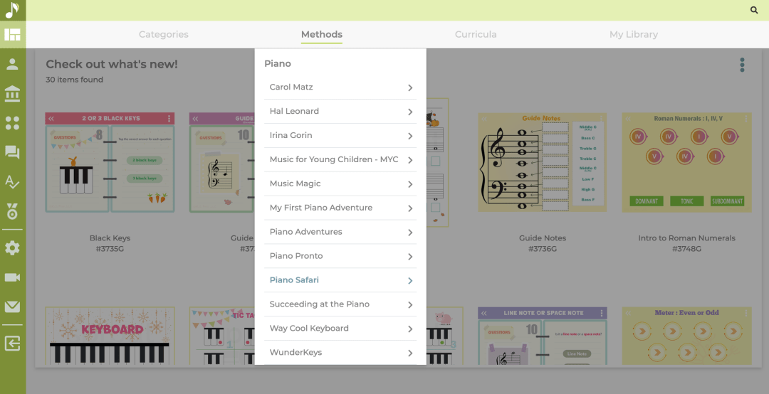
Task: Open the mail envelope icon in sidebar
Action: pos(12,307)
